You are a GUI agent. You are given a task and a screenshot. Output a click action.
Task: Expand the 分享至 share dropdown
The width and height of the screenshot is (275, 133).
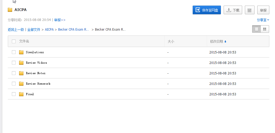click(x=263, y=20)
